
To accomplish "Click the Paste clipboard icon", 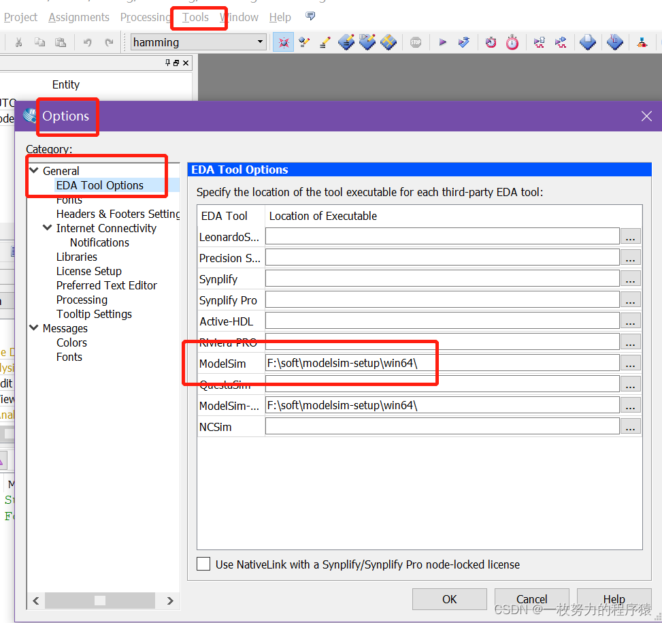I will [x=61, y=42].
